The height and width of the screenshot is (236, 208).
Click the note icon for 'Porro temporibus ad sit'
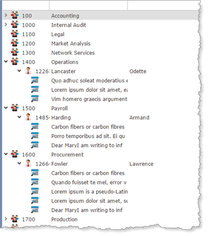coord(35,136)
